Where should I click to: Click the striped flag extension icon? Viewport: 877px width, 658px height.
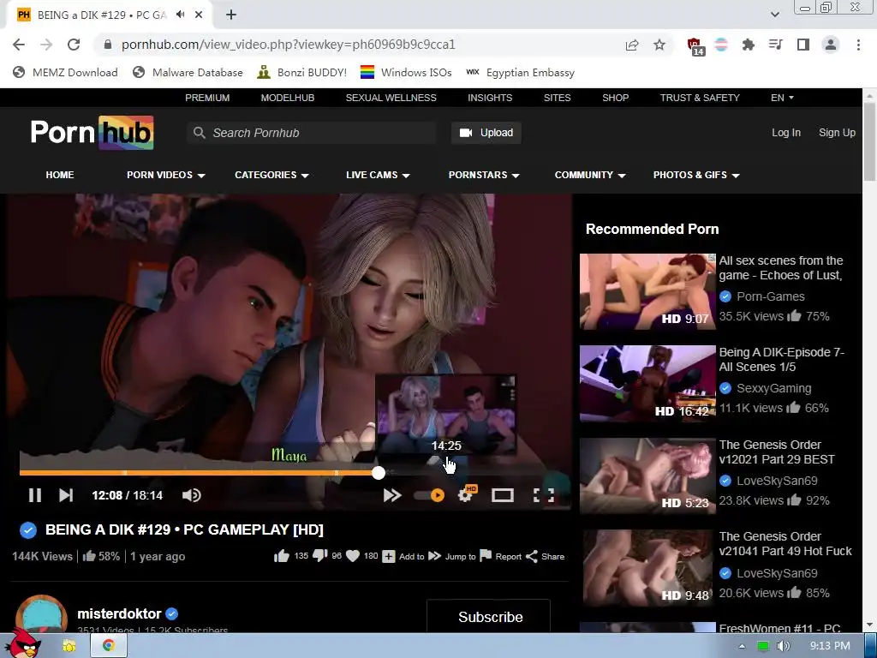(x=721, y=45)
